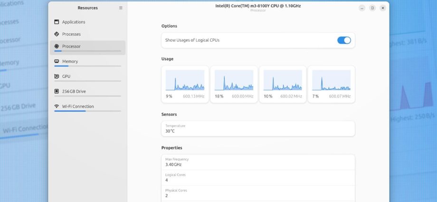The height and width of the screenshot is (202, 437).
Task: Click the second CPU graph showing 18%
Action: coord(234,80)
